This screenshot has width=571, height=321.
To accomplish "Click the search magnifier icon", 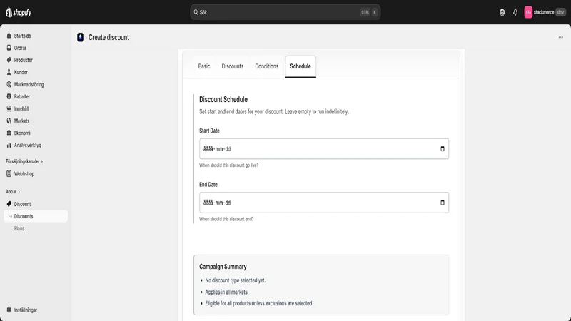I will click(196, 12).
